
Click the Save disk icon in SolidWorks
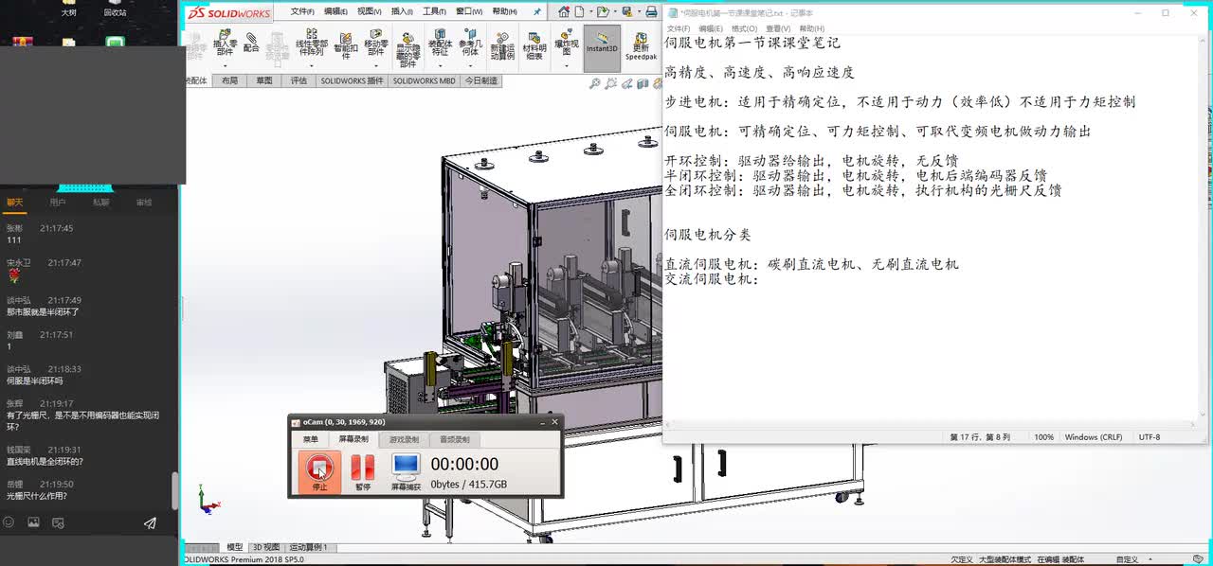tap(628, 12)
